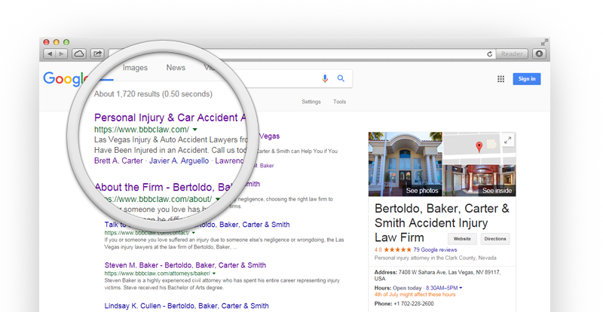This screenshot has width=603, height=312.
Task: Click the red map pin marker
Action: 479,147
